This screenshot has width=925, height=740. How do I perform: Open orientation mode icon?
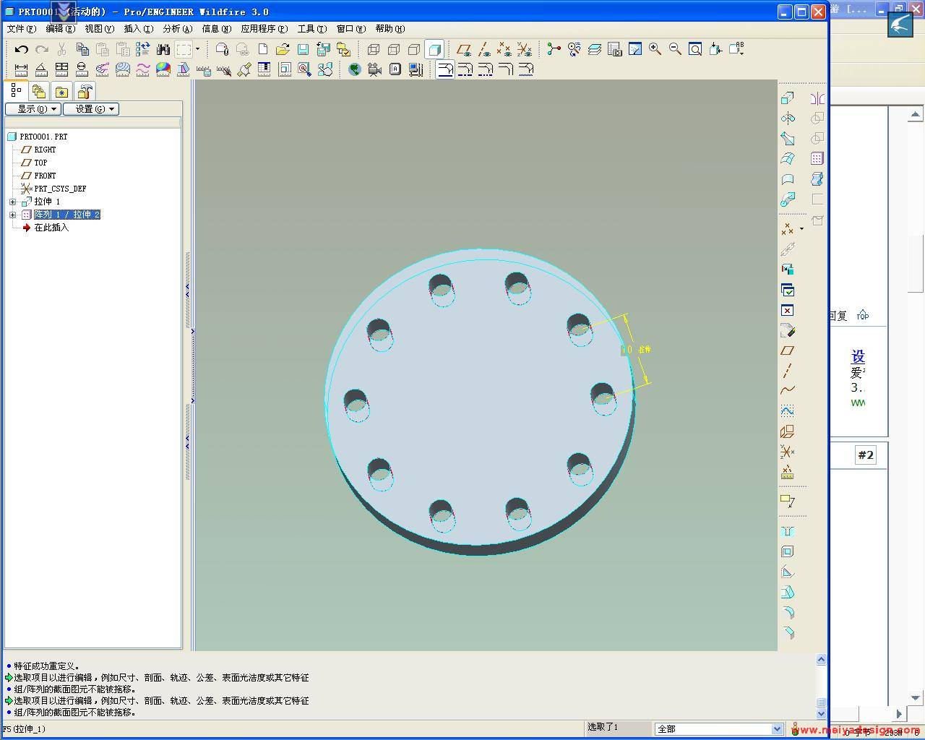[574, 49]
